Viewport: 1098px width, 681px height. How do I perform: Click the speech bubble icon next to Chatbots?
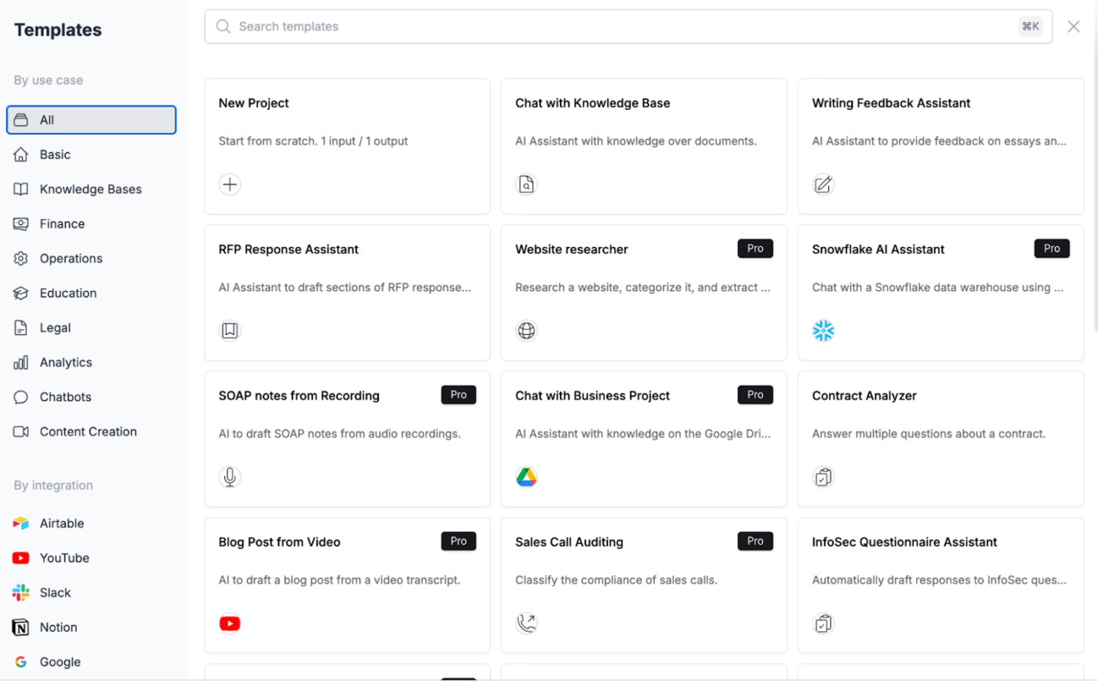point(20,396)
